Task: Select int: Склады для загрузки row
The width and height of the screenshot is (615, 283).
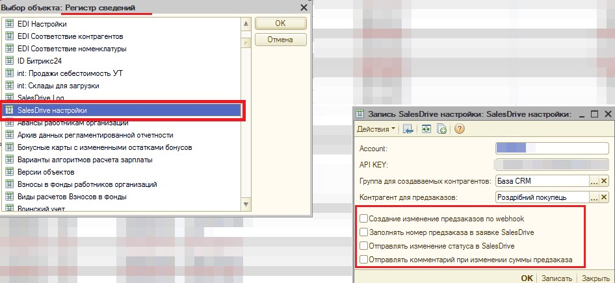Action: 121,85
